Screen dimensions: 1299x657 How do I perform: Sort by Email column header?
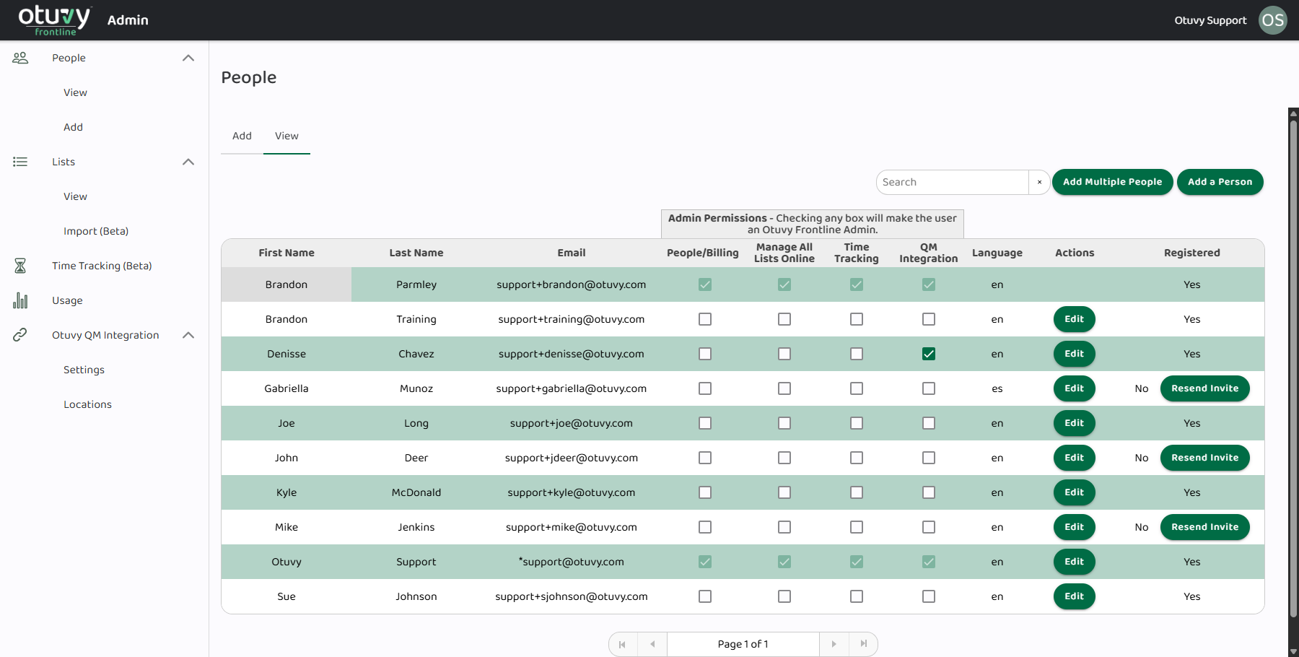(572, 253)
